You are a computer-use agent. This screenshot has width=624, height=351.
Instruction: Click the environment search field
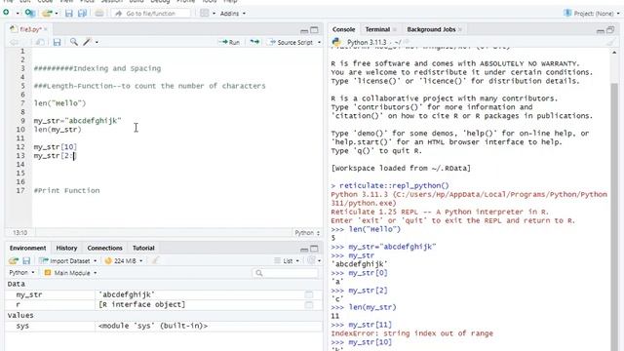pyautogui.click(x=286, y=273)
